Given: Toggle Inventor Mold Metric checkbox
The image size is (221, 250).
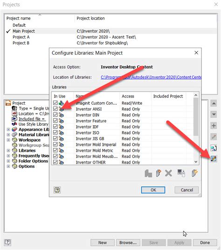Looking at the screenshot, I should point(55,150).
